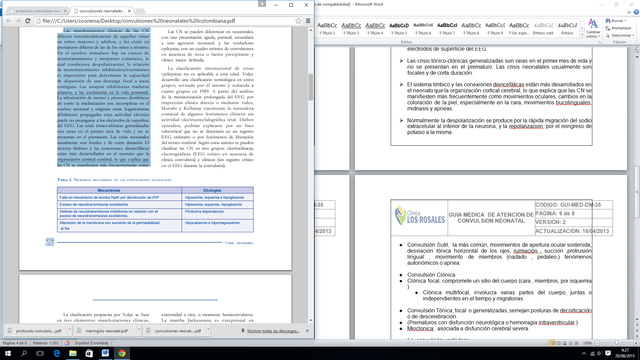640x360 pixels.
Task: Switch to protocolo convulsion neo tab
Action: (38, 11)
